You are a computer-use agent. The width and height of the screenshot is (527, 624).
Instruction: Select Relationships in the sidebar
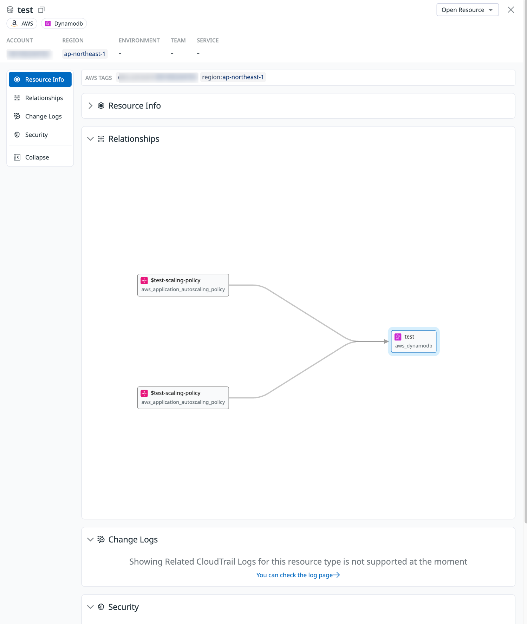pyautogui.click(x=40, y=98)
